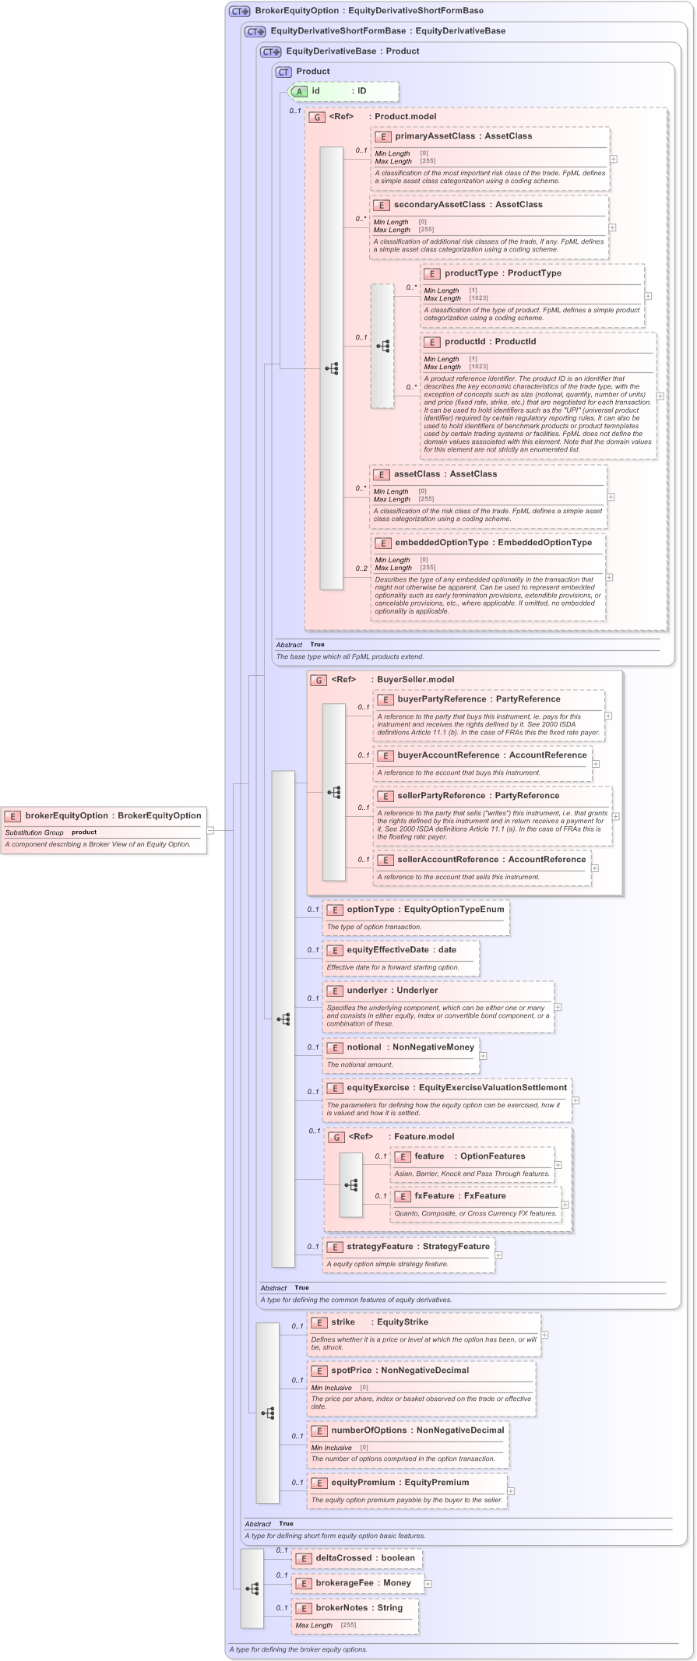Expand the secondaryAssetClass element
Viewport: 697px width, 1661px height.
pos(612,227)
